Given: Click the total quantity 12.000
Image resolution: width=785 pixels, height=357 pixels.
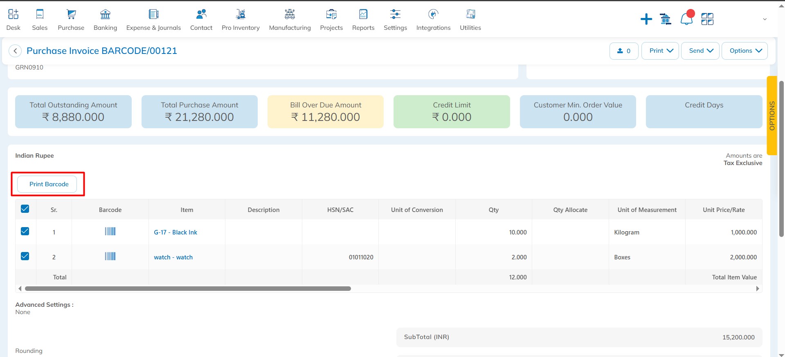Looking at the screenshot, I should pyautogui.click(x=518, y=277).
